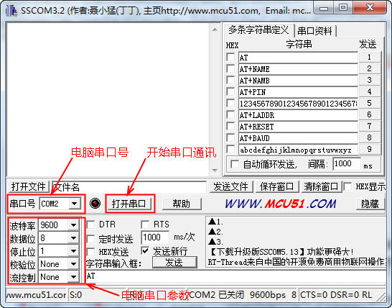Click the RT-Thread advertisement text
The image size is (392, 308).
297,262
